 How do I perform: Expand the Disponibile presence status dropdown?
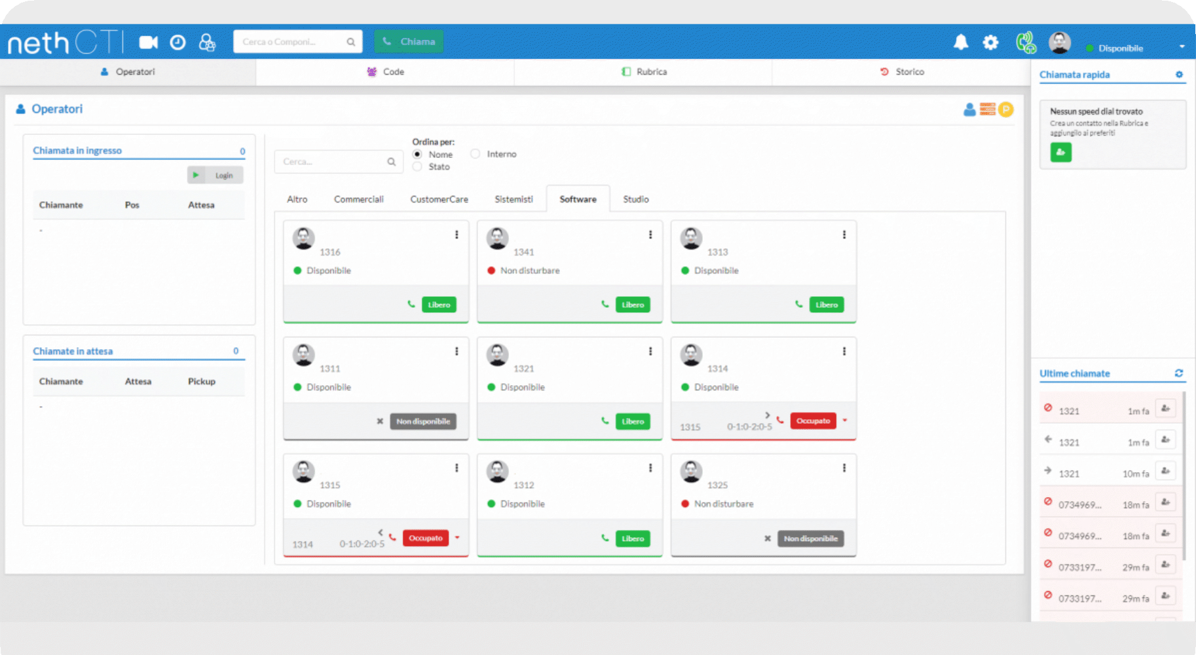click(1182, 47)
